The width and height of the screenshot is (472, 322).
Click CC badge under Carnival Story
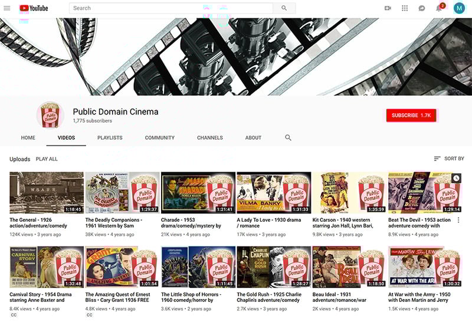pyautogui.click(x=14, y=315)
